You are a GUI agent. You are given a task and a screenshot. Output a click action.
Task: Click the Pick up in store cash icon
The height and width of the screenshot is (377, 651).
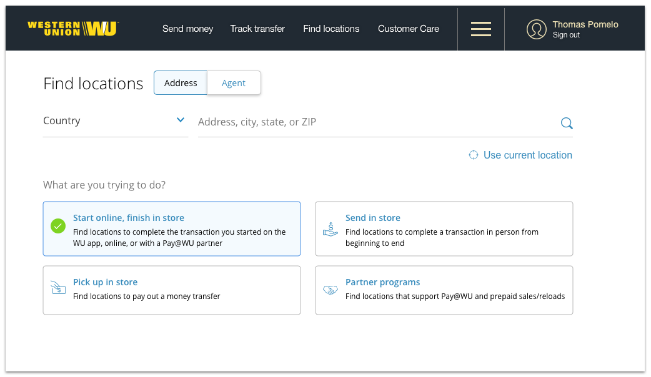coord(58,287)
